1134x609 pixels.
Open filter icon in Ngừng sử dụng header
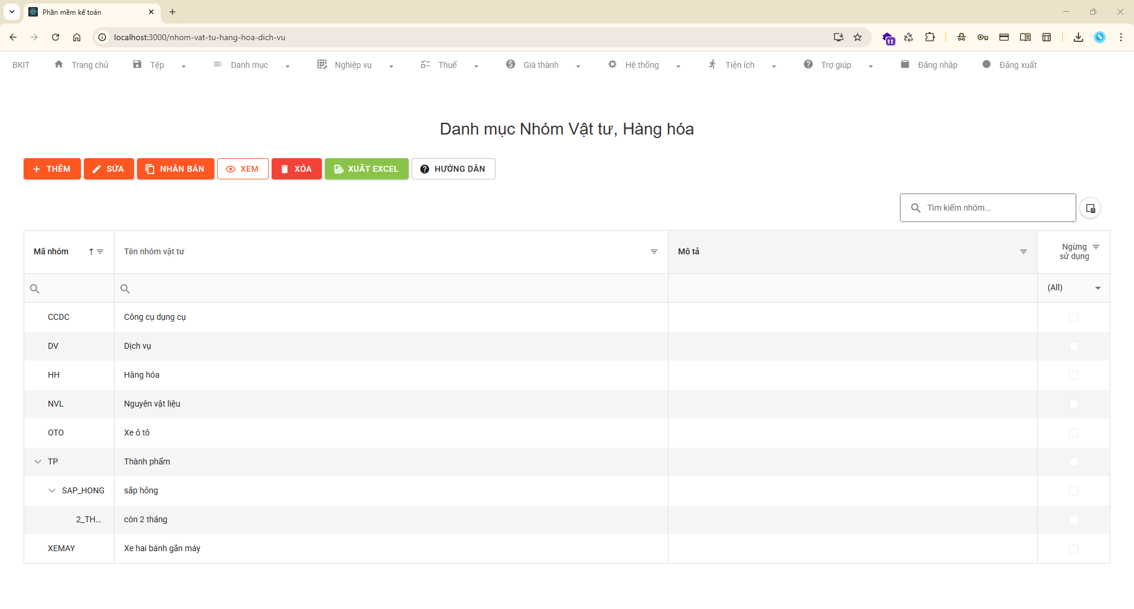tap(1096, 247)
